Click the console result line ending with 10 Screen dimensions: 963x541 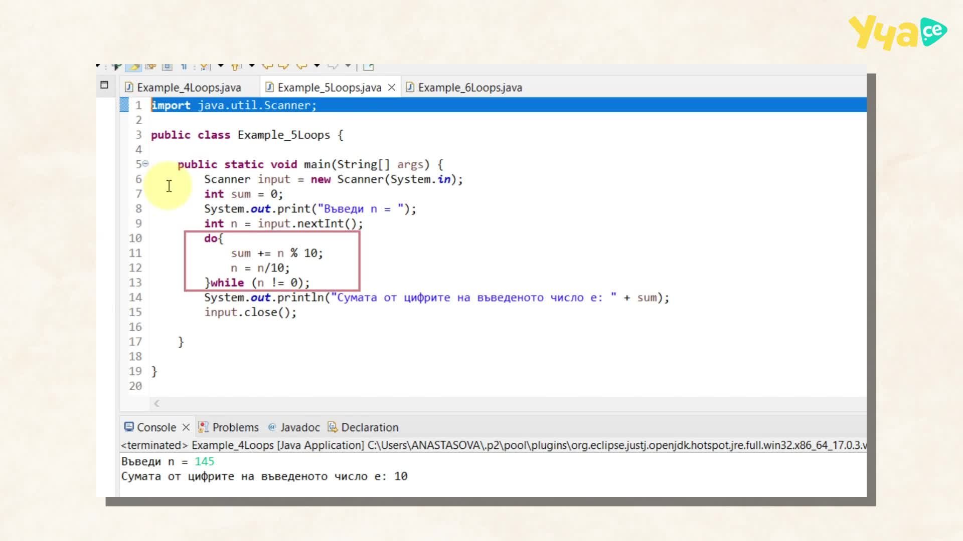[x=264, y=476]
